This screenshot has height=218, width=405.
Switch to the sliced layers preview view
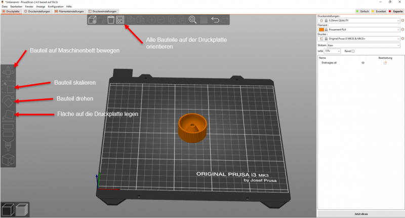21,209
